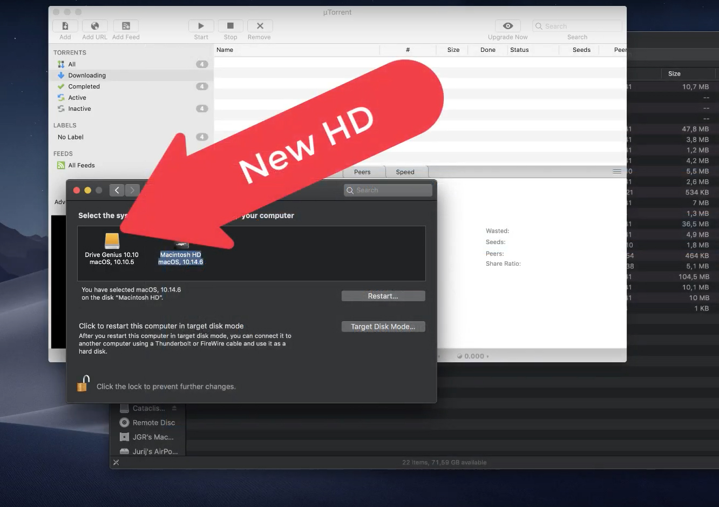Click the lock to prevent changes

point(83,383)
